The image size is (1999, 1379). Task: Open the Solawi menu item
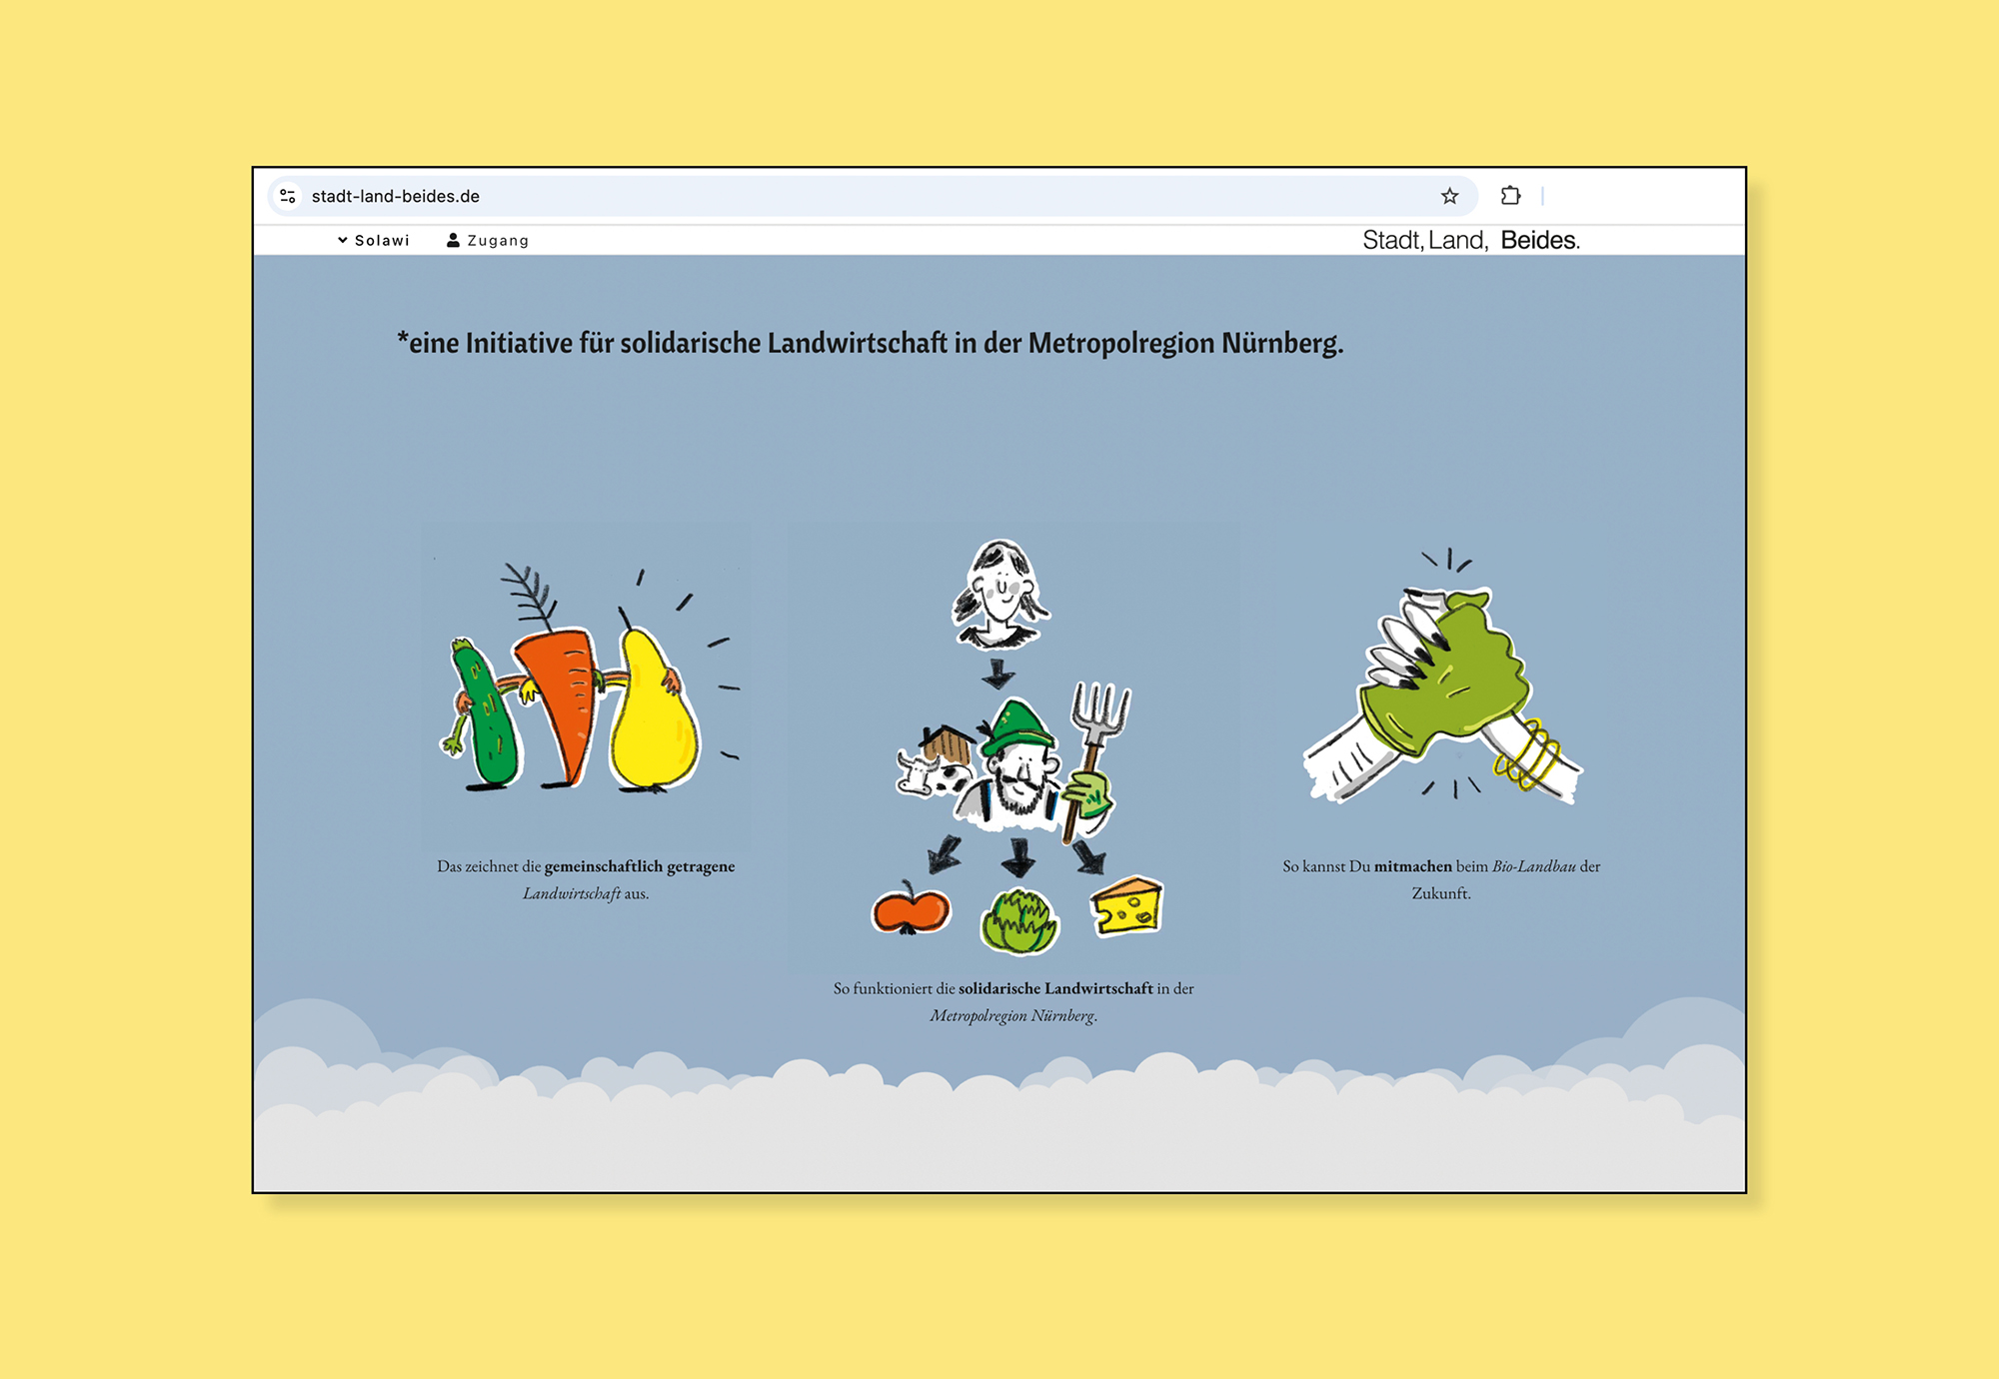pyautogui.click(x=382, y=240)
